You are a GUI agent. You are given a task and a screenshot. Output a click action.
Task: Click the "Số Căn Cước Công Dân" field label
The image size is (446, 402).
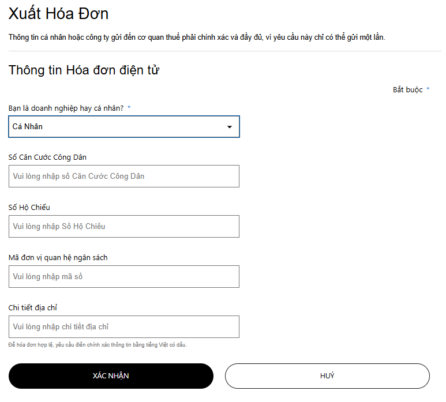48,157
